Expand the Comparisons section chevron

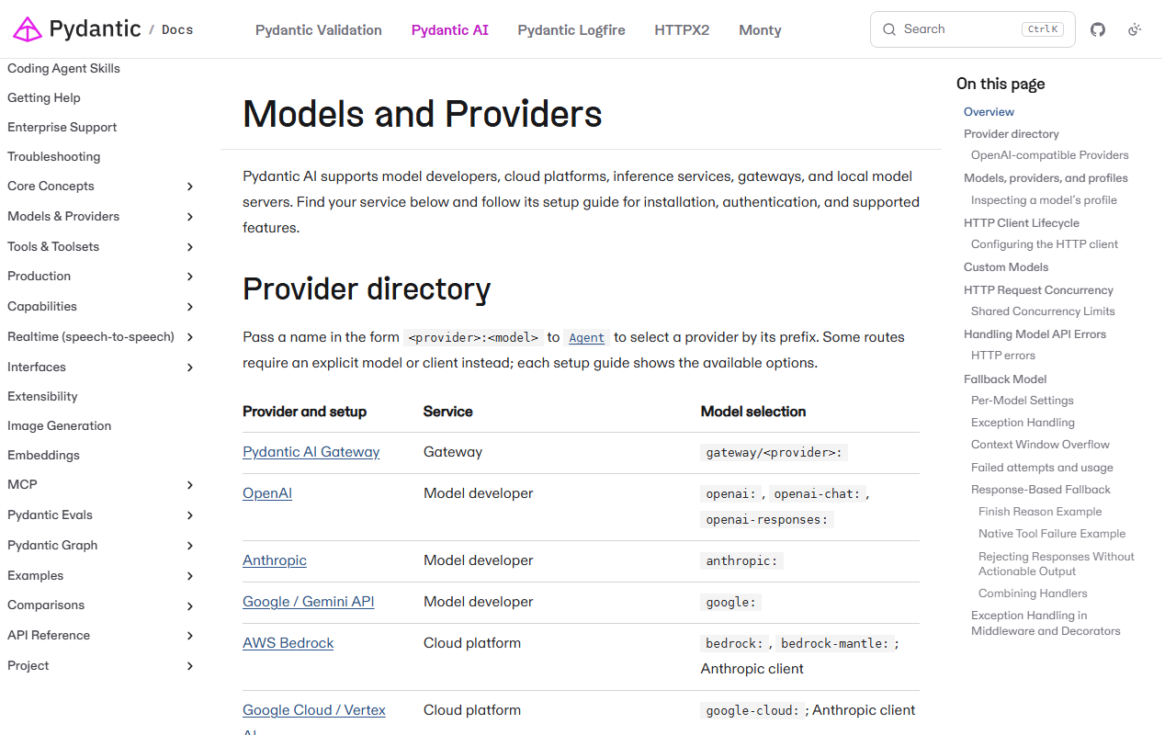(x=190, y=606)
